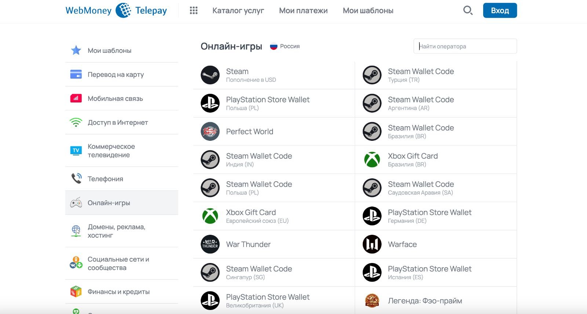The image size is (587, 314).
Task: Click the War Thunder game logo
Action: (210, 244)
